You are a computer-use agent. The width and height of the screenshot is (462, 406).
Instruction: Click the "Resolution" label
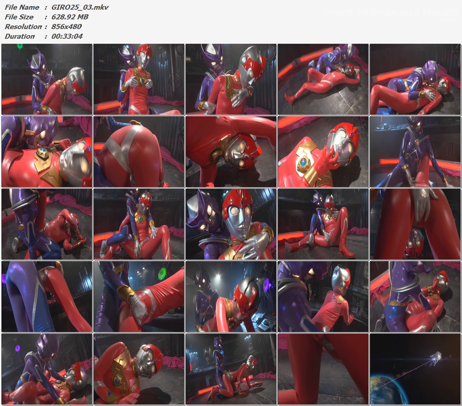click(23, 27)
